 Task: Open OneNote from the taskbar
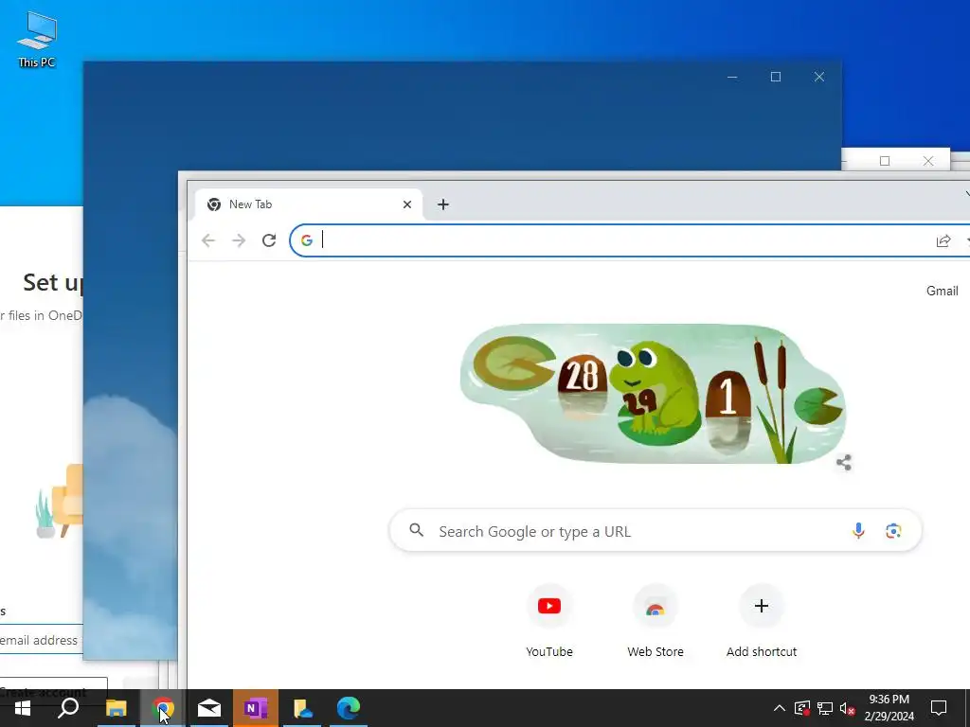[256, 708]
